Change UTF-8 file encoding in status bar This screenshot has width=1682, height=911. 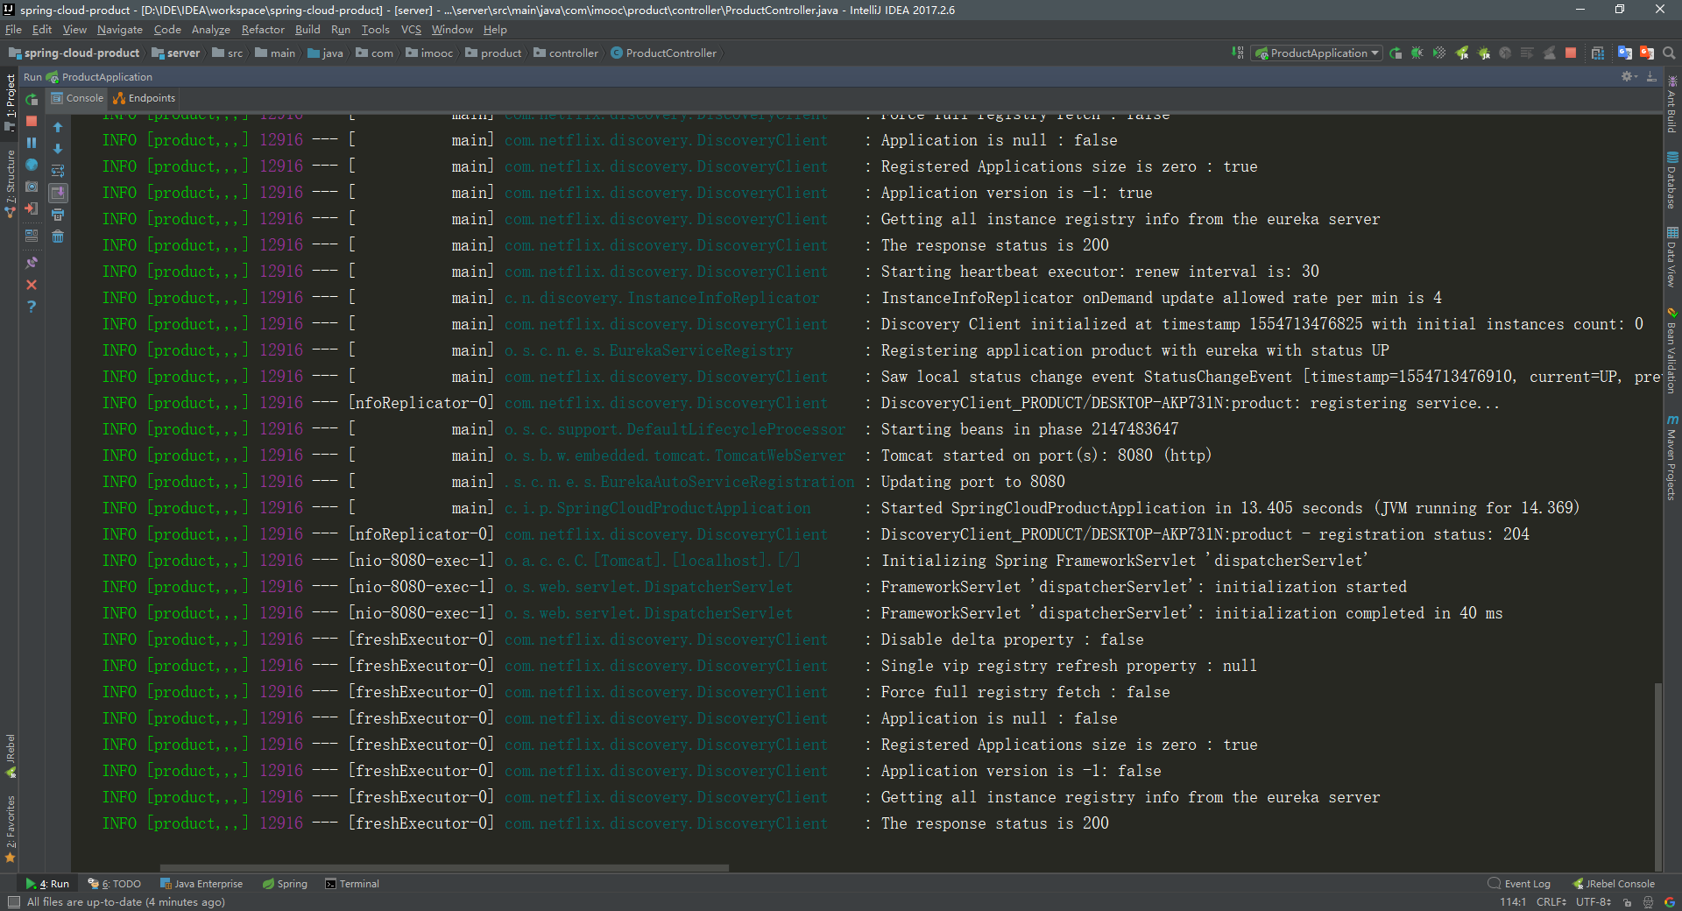click(x=1594, y=901)
